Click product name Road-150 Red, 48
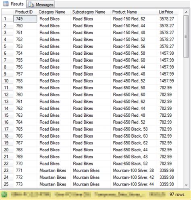 (129, 33)
